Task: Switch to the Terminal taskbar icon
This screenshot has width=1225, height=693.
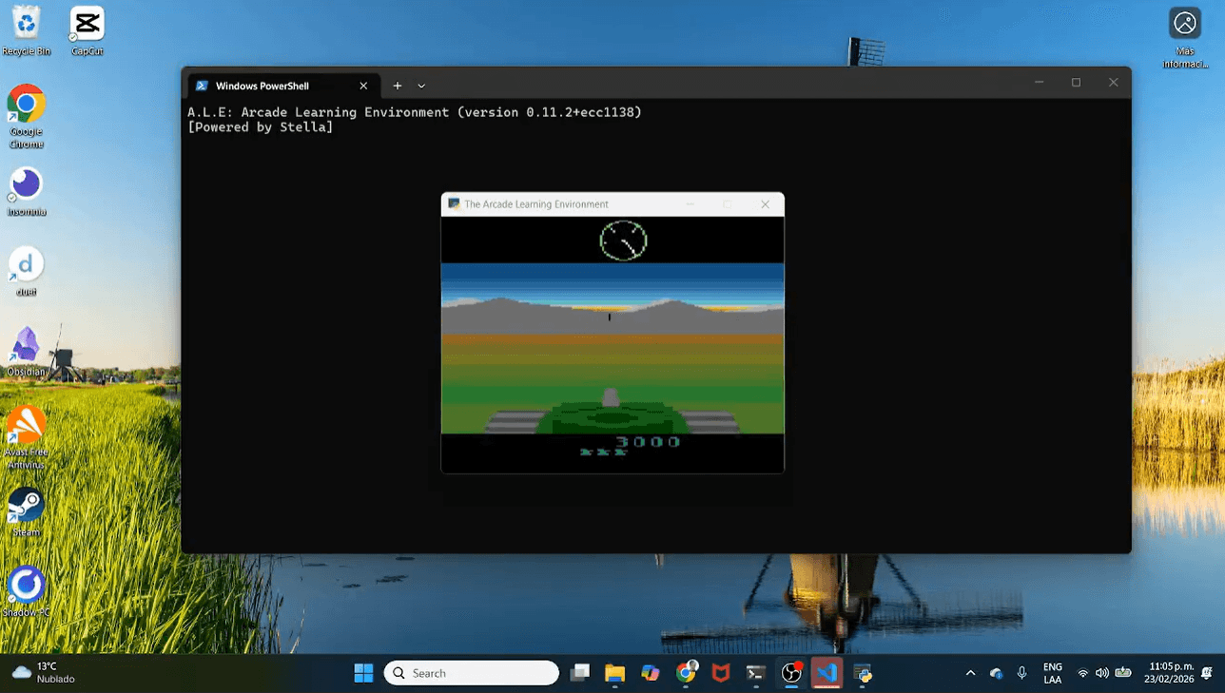Action: tap(756, 673)
